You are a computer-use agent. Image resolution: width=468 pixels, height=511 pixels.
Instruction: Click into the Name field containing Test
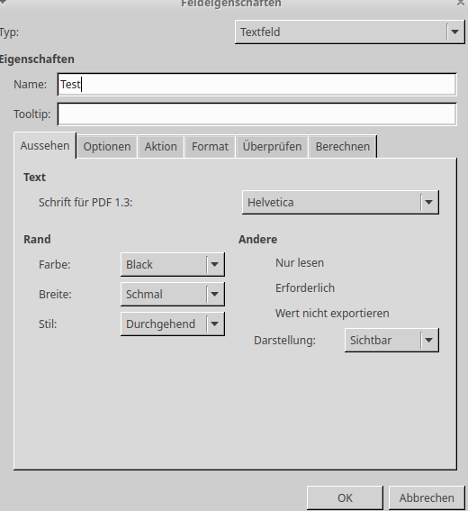pyautogui.click(x=256, y=85)
